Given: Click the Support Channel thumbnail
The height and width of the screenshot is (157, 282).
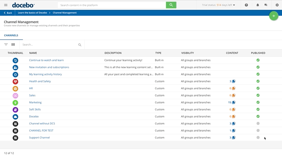Looking at the screenshot, I should click(15, 138).
